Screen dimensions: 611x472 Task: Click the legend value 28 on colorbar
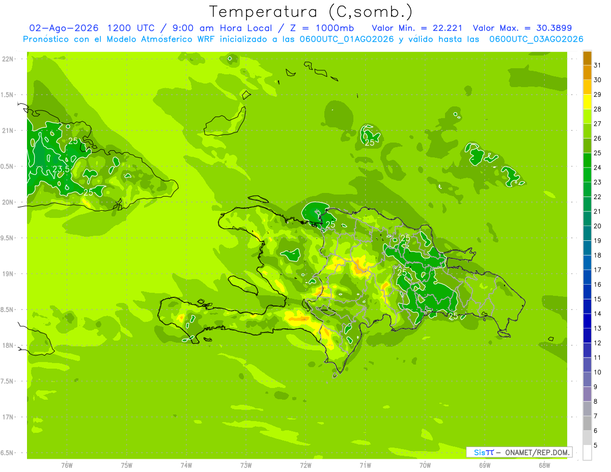coord(598,109)
